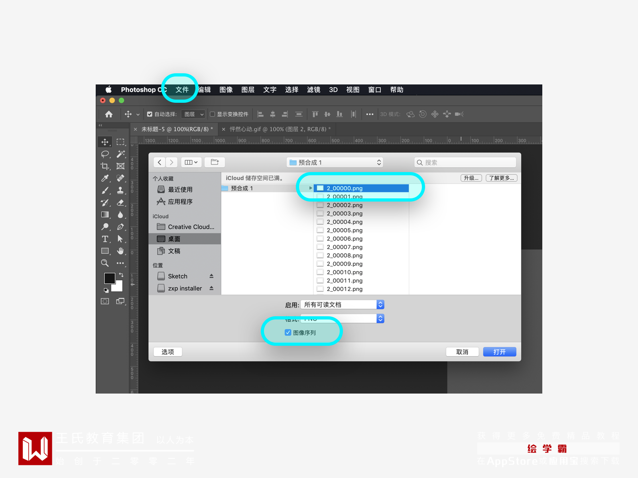Image resolution: width=638 pixels, height=478 pixels.
Task: Click the 取消 button
Action: 462,352
